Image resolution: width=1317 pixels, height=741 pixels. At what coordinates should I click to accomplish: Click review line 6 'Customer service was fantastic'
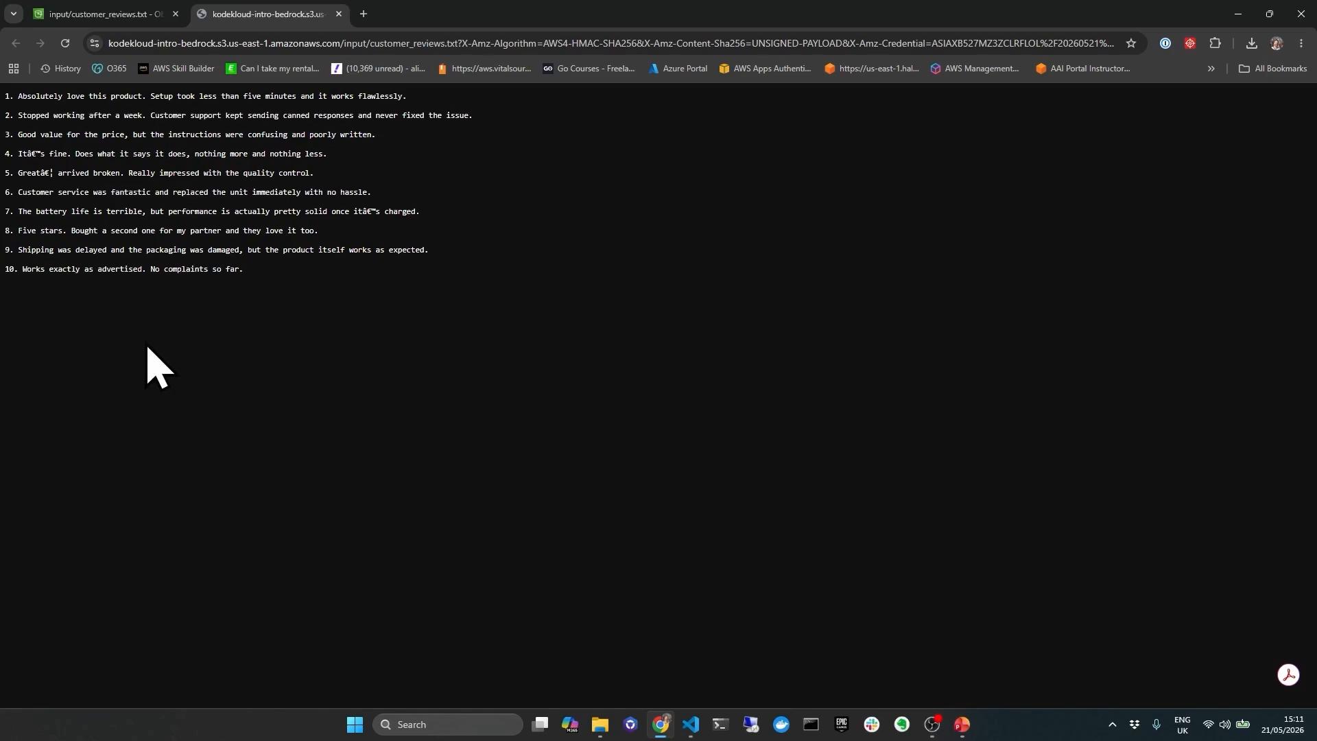pyautogui.click(x=187, y=192)
